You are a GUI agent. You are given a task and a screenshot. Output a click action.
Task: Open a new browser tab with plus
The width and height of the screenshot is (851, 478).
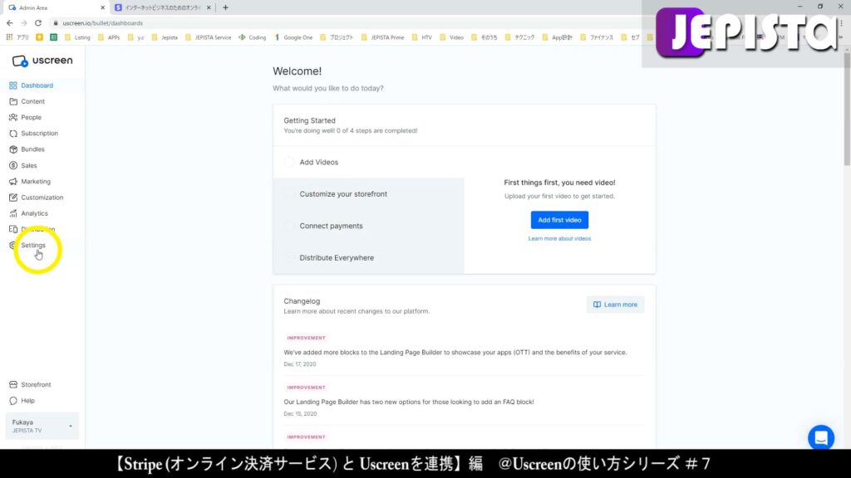225,7
